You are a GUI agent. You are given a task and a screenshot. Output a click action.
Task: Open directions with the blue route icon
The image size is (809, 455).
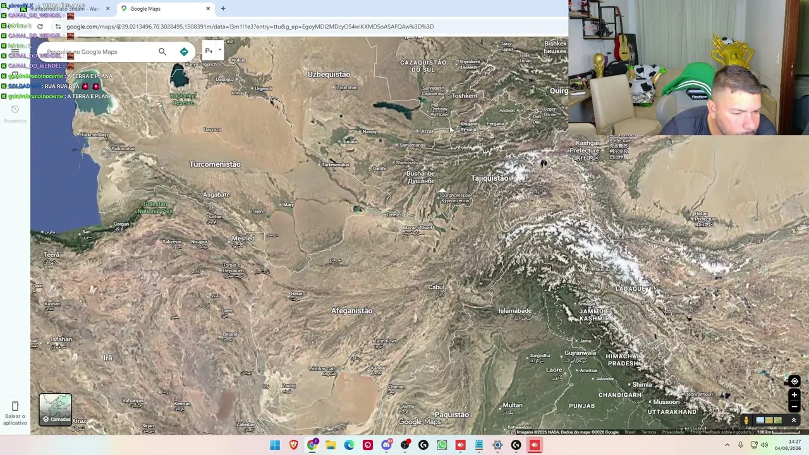[184, 52]
